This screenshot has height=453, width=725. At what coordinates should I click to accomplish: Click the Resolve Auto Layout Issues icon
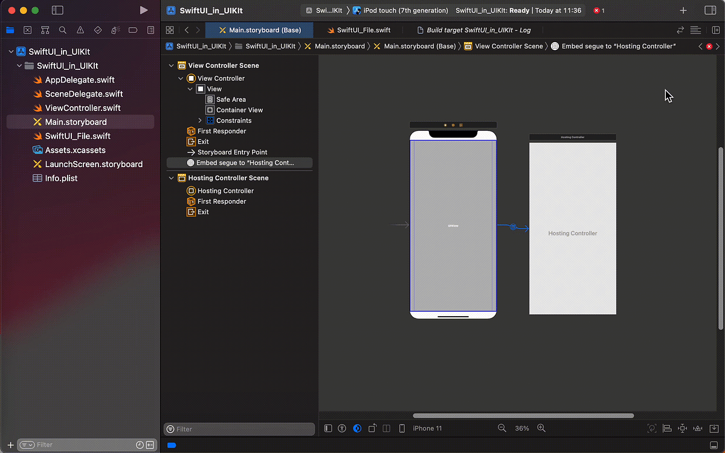697,428
